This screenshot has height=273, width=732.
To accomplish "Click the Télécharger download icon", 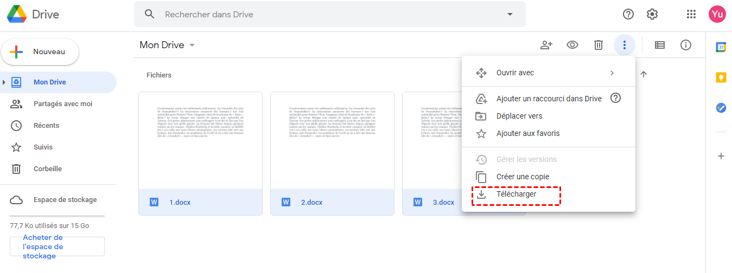I will pyautogui.click(x=481, y=194).
